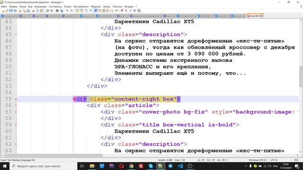This screenshot has height=170, width=303.
Task: Collapse the description div on line 62
Action: [x=16, y=144]
